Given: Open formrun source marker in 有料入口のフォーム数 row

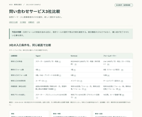Looking at the screenshot, I should tap(75, 75).
